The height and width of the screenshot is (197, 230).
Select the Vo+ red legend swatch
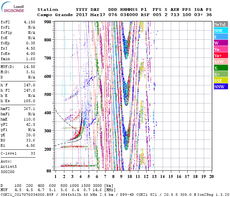(221, 55)
